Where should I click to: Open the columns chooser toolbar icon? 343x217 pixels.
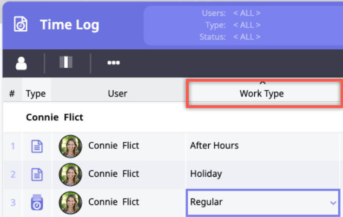pos(66,63)
